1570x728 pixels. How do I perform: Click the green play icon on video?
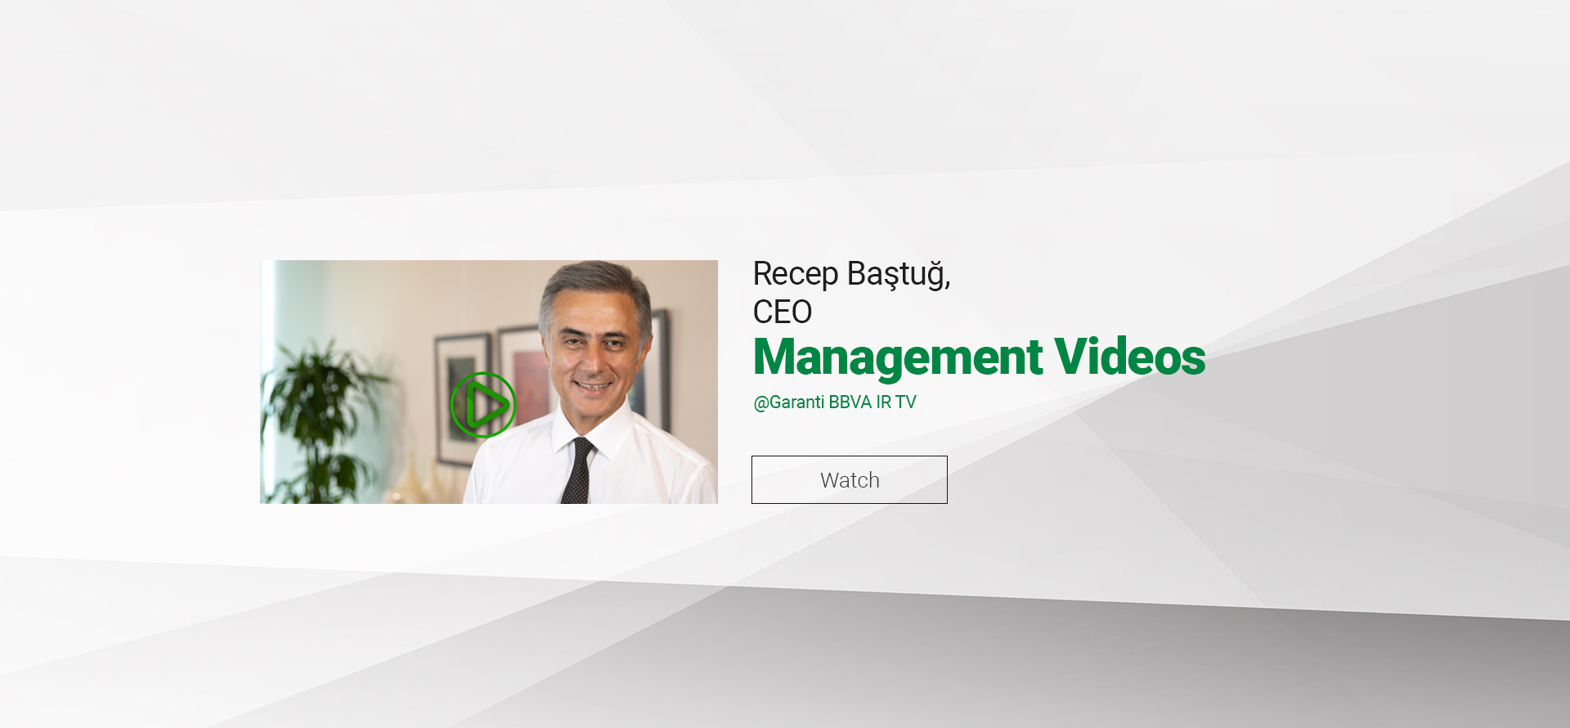tap(483, 405)
